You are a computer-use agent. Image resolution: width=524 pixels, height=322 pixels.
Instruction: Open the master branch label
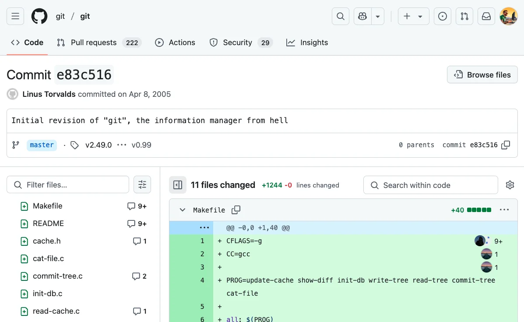pos(42,145)
